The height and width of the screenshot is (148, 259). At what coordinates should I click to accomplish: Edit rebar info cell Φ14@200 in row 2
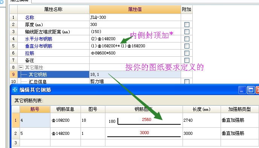[66, 133]
